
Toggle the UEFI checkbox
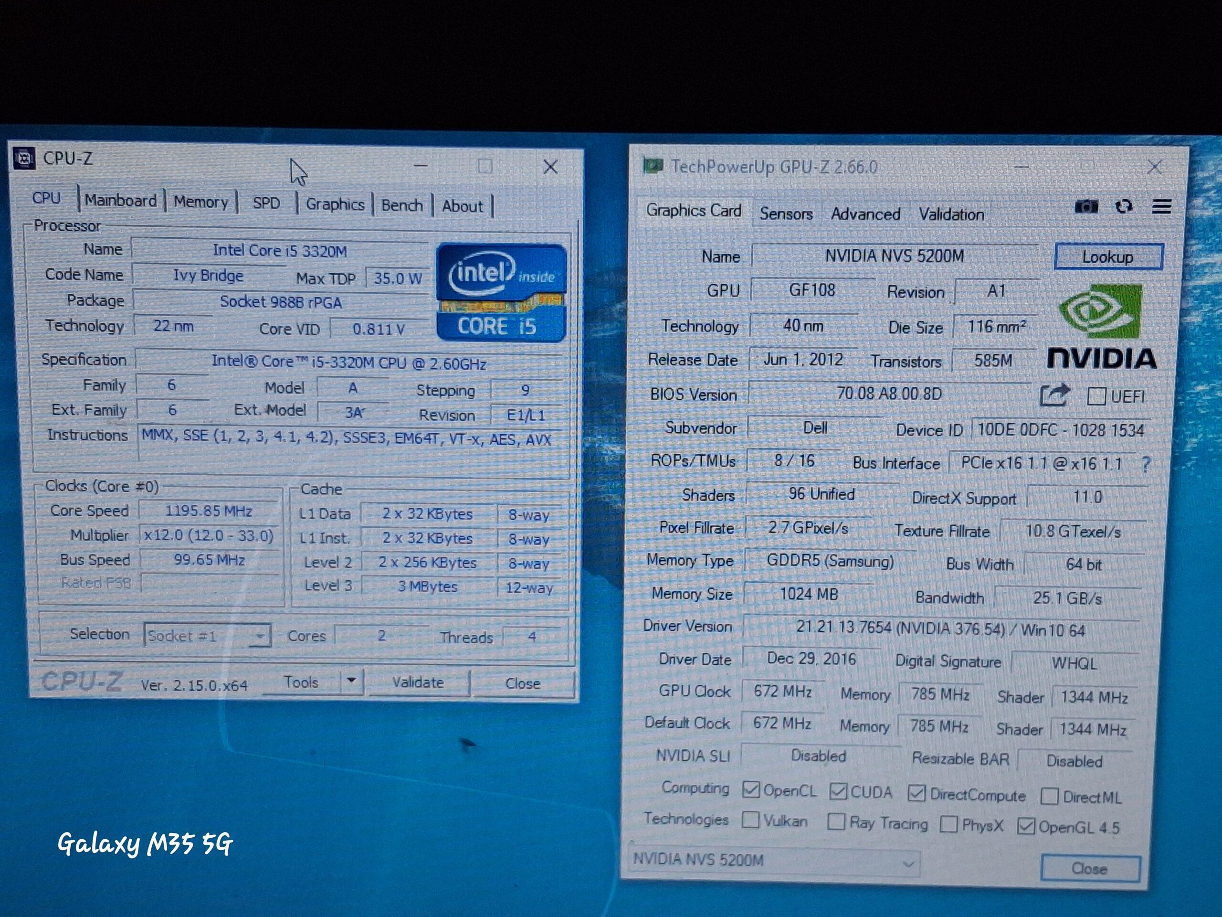(x=1096, y=396)
